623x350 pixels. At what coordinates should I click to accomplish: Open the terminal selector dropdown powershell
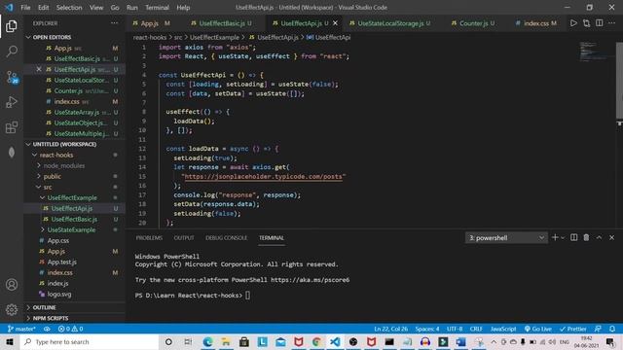tap(506, 237)
